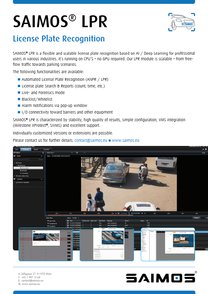Click the playback video of the street scene

[129, 184]
